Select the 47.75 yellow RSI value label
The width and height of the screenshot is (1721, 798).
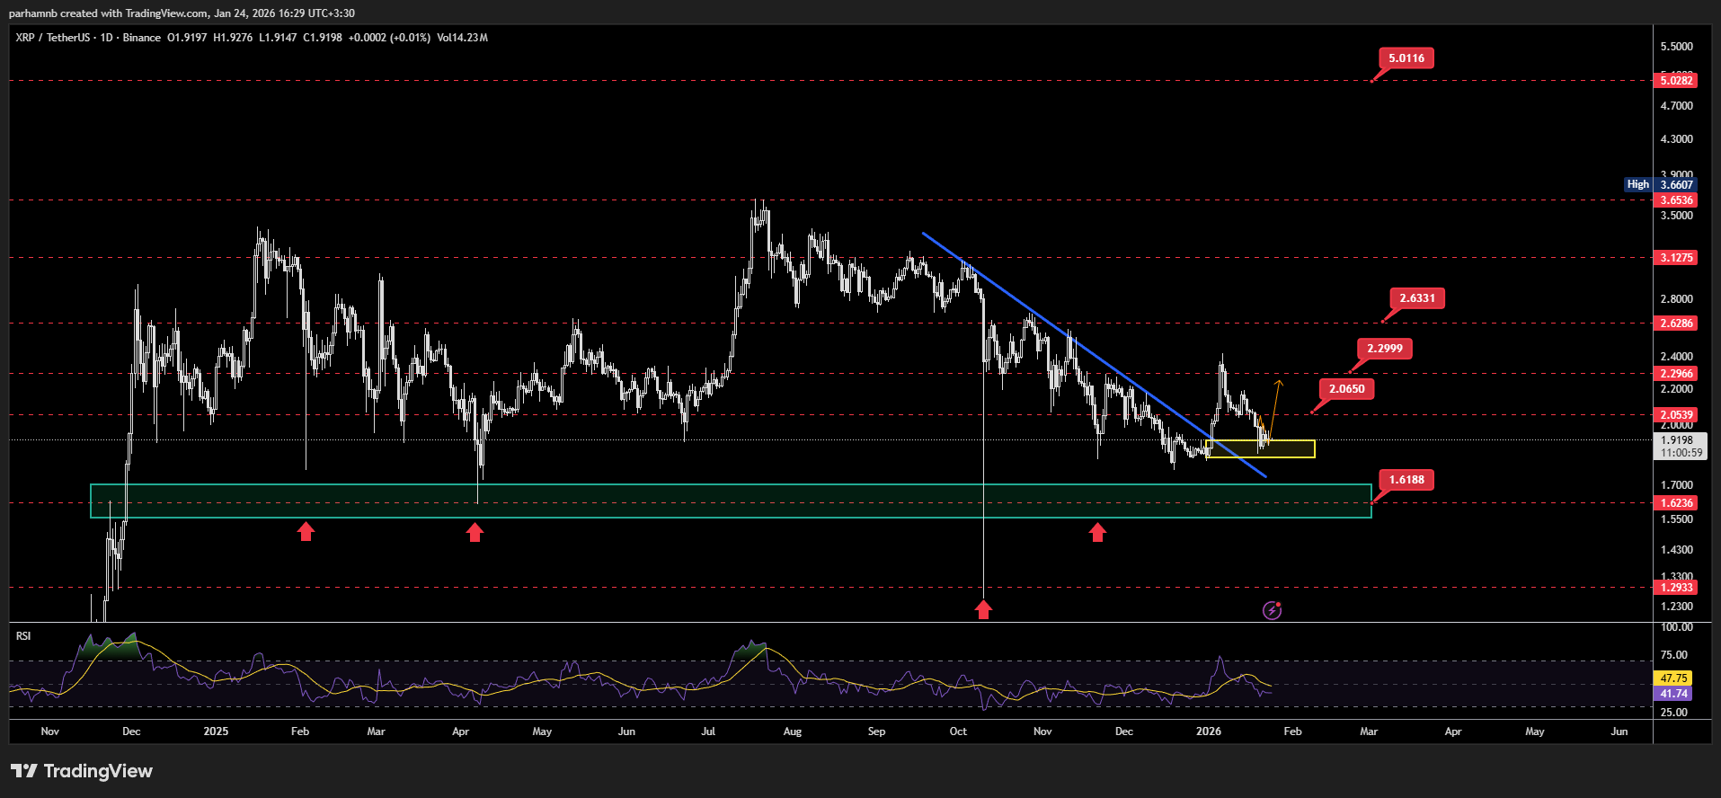tap(1672, 678)
